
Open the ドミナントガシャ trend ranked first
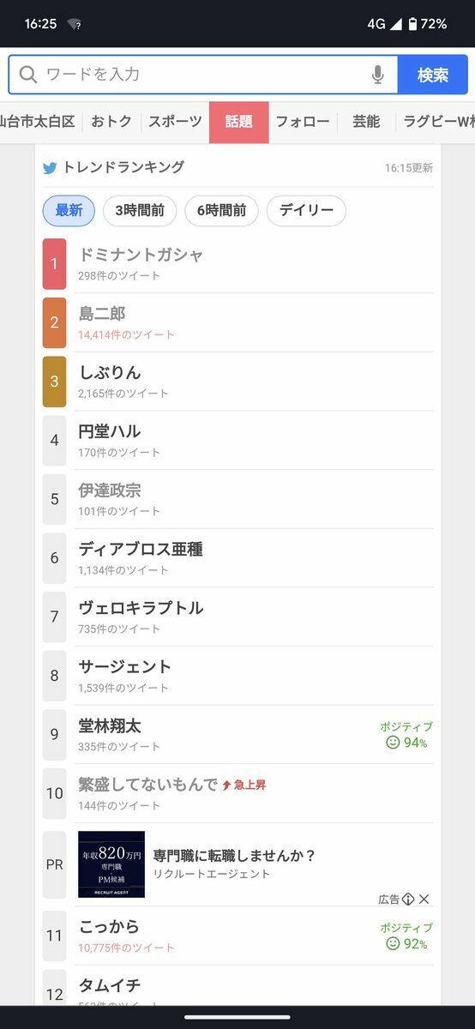pos(237,264)
